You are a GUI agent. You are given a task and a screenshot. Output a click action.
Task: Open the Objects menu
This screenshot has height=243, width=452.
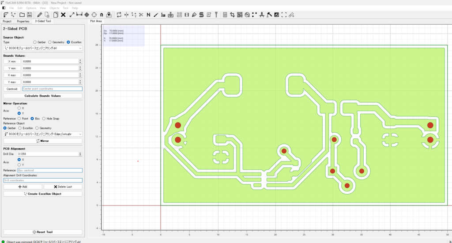tap(54, 8)
